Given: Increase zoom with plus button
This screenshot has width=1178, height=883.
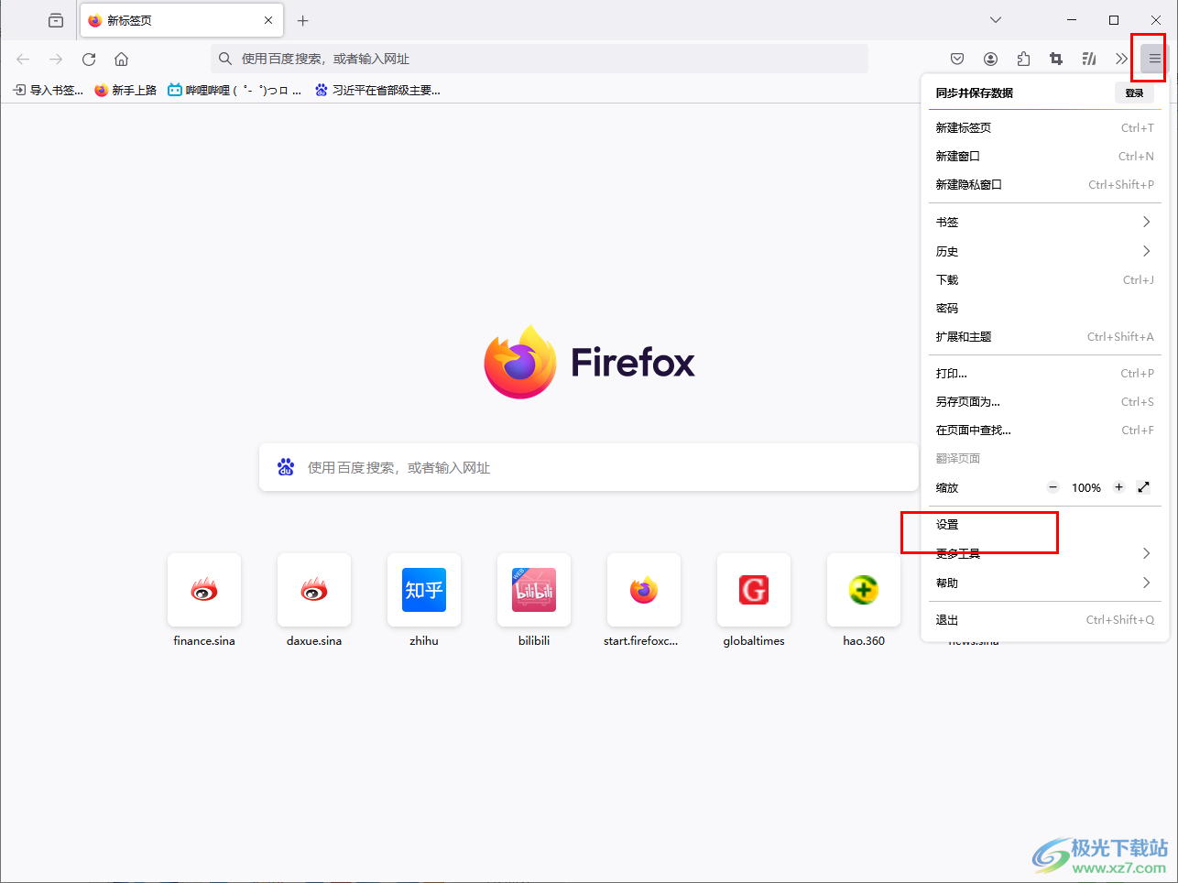Looking at the screenshot, I should click(x=1118, y=487).
